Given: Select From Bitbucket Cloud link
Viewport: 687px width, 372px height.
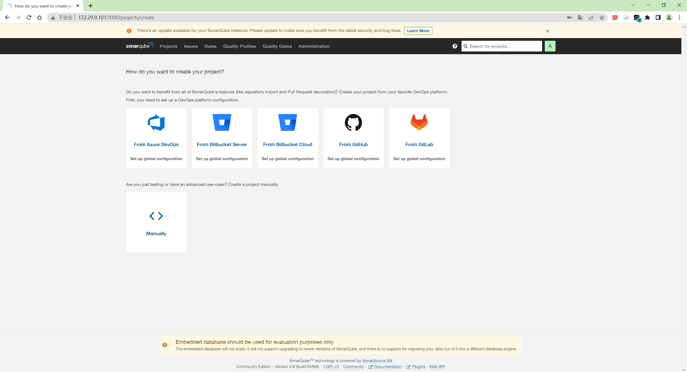Looking at the screenshot, I should click(288, 144).
